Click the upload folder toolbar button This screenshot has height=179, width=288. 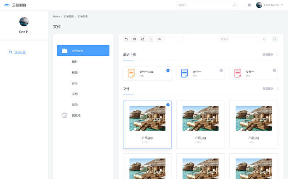click(159, 39)
